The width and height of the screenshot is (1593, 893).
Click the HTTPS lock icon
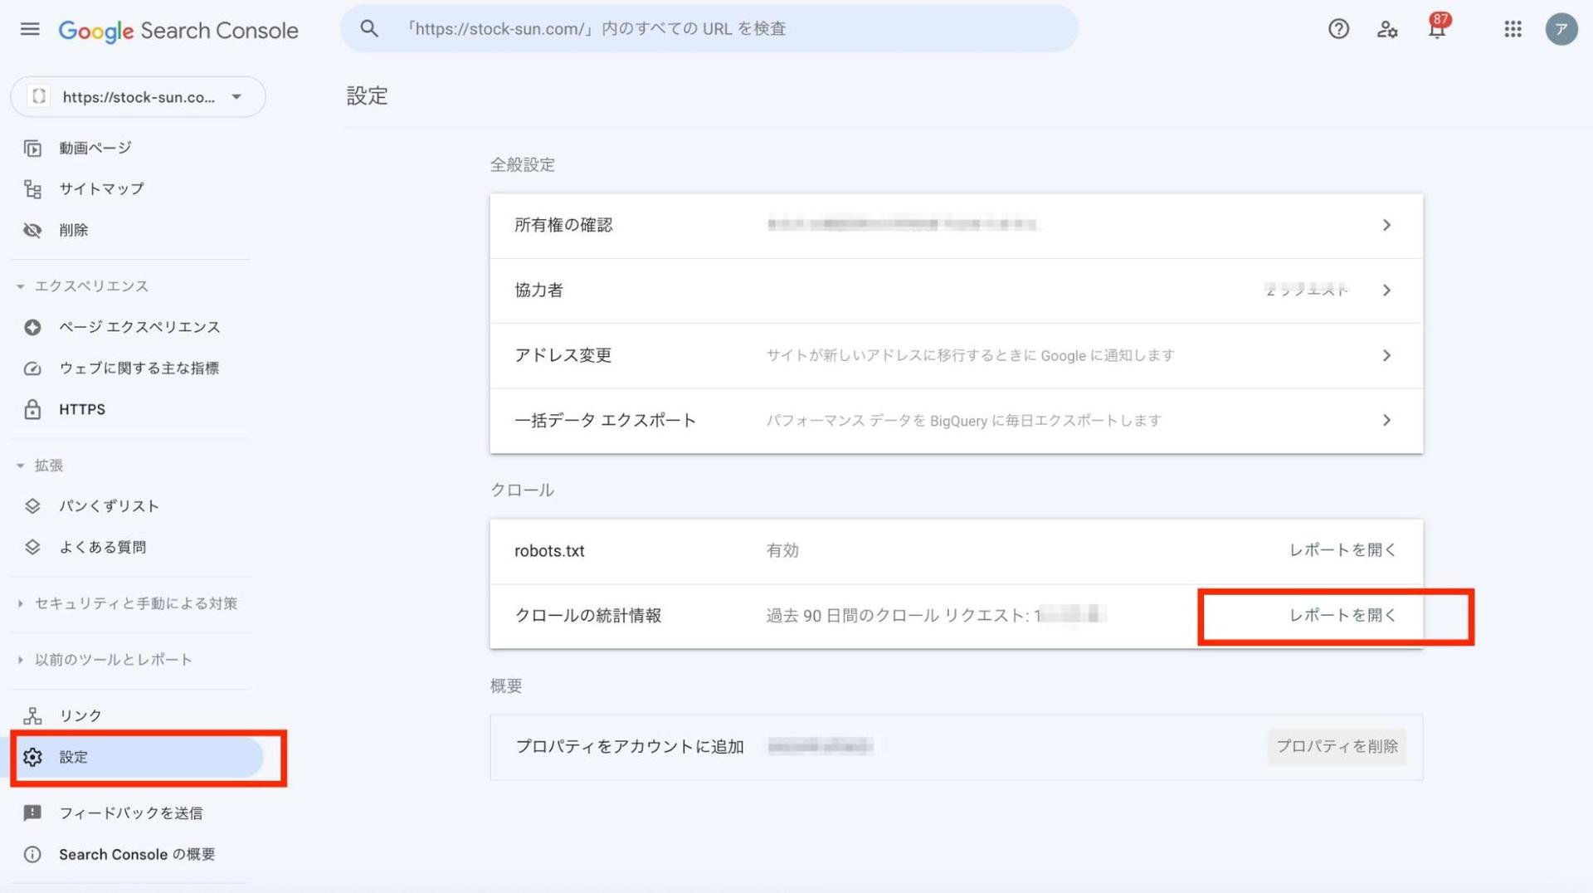pos(32,409)
